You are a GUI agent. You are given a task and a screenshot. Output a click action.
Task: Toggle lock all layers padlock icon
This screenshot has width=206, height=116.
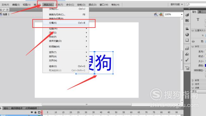(x=35, y=112)
